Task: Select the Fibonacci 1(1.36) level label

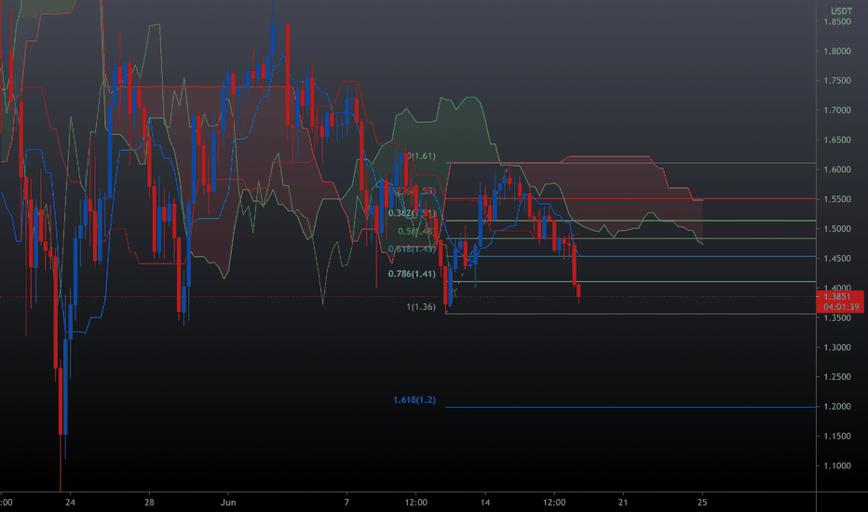Action: (x=421, y=307)
